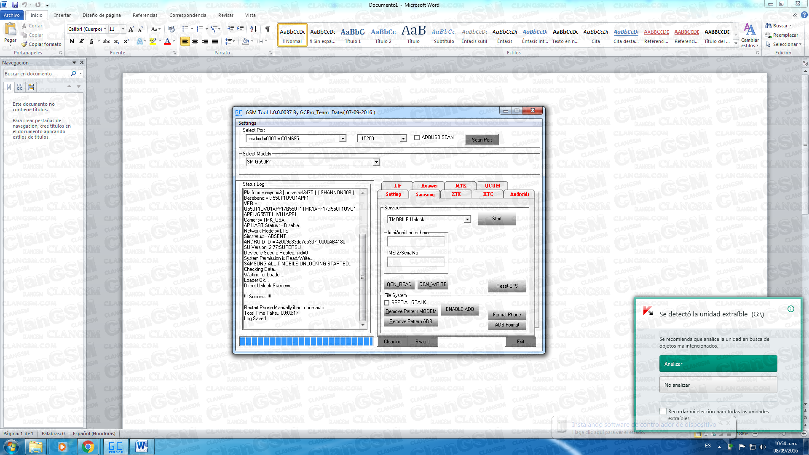
Task: Show paragraph marks with pilcrow icon
Action: [267, 29]
